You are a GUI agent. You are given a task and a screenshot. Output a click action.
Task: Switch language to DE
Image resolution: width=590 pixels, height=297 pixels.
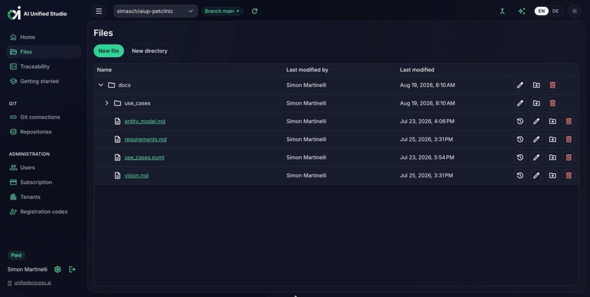[x=555, y=11]
